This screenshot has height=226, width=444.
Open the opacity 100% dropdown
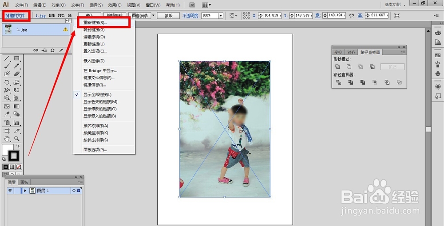(x=221, y=16)
